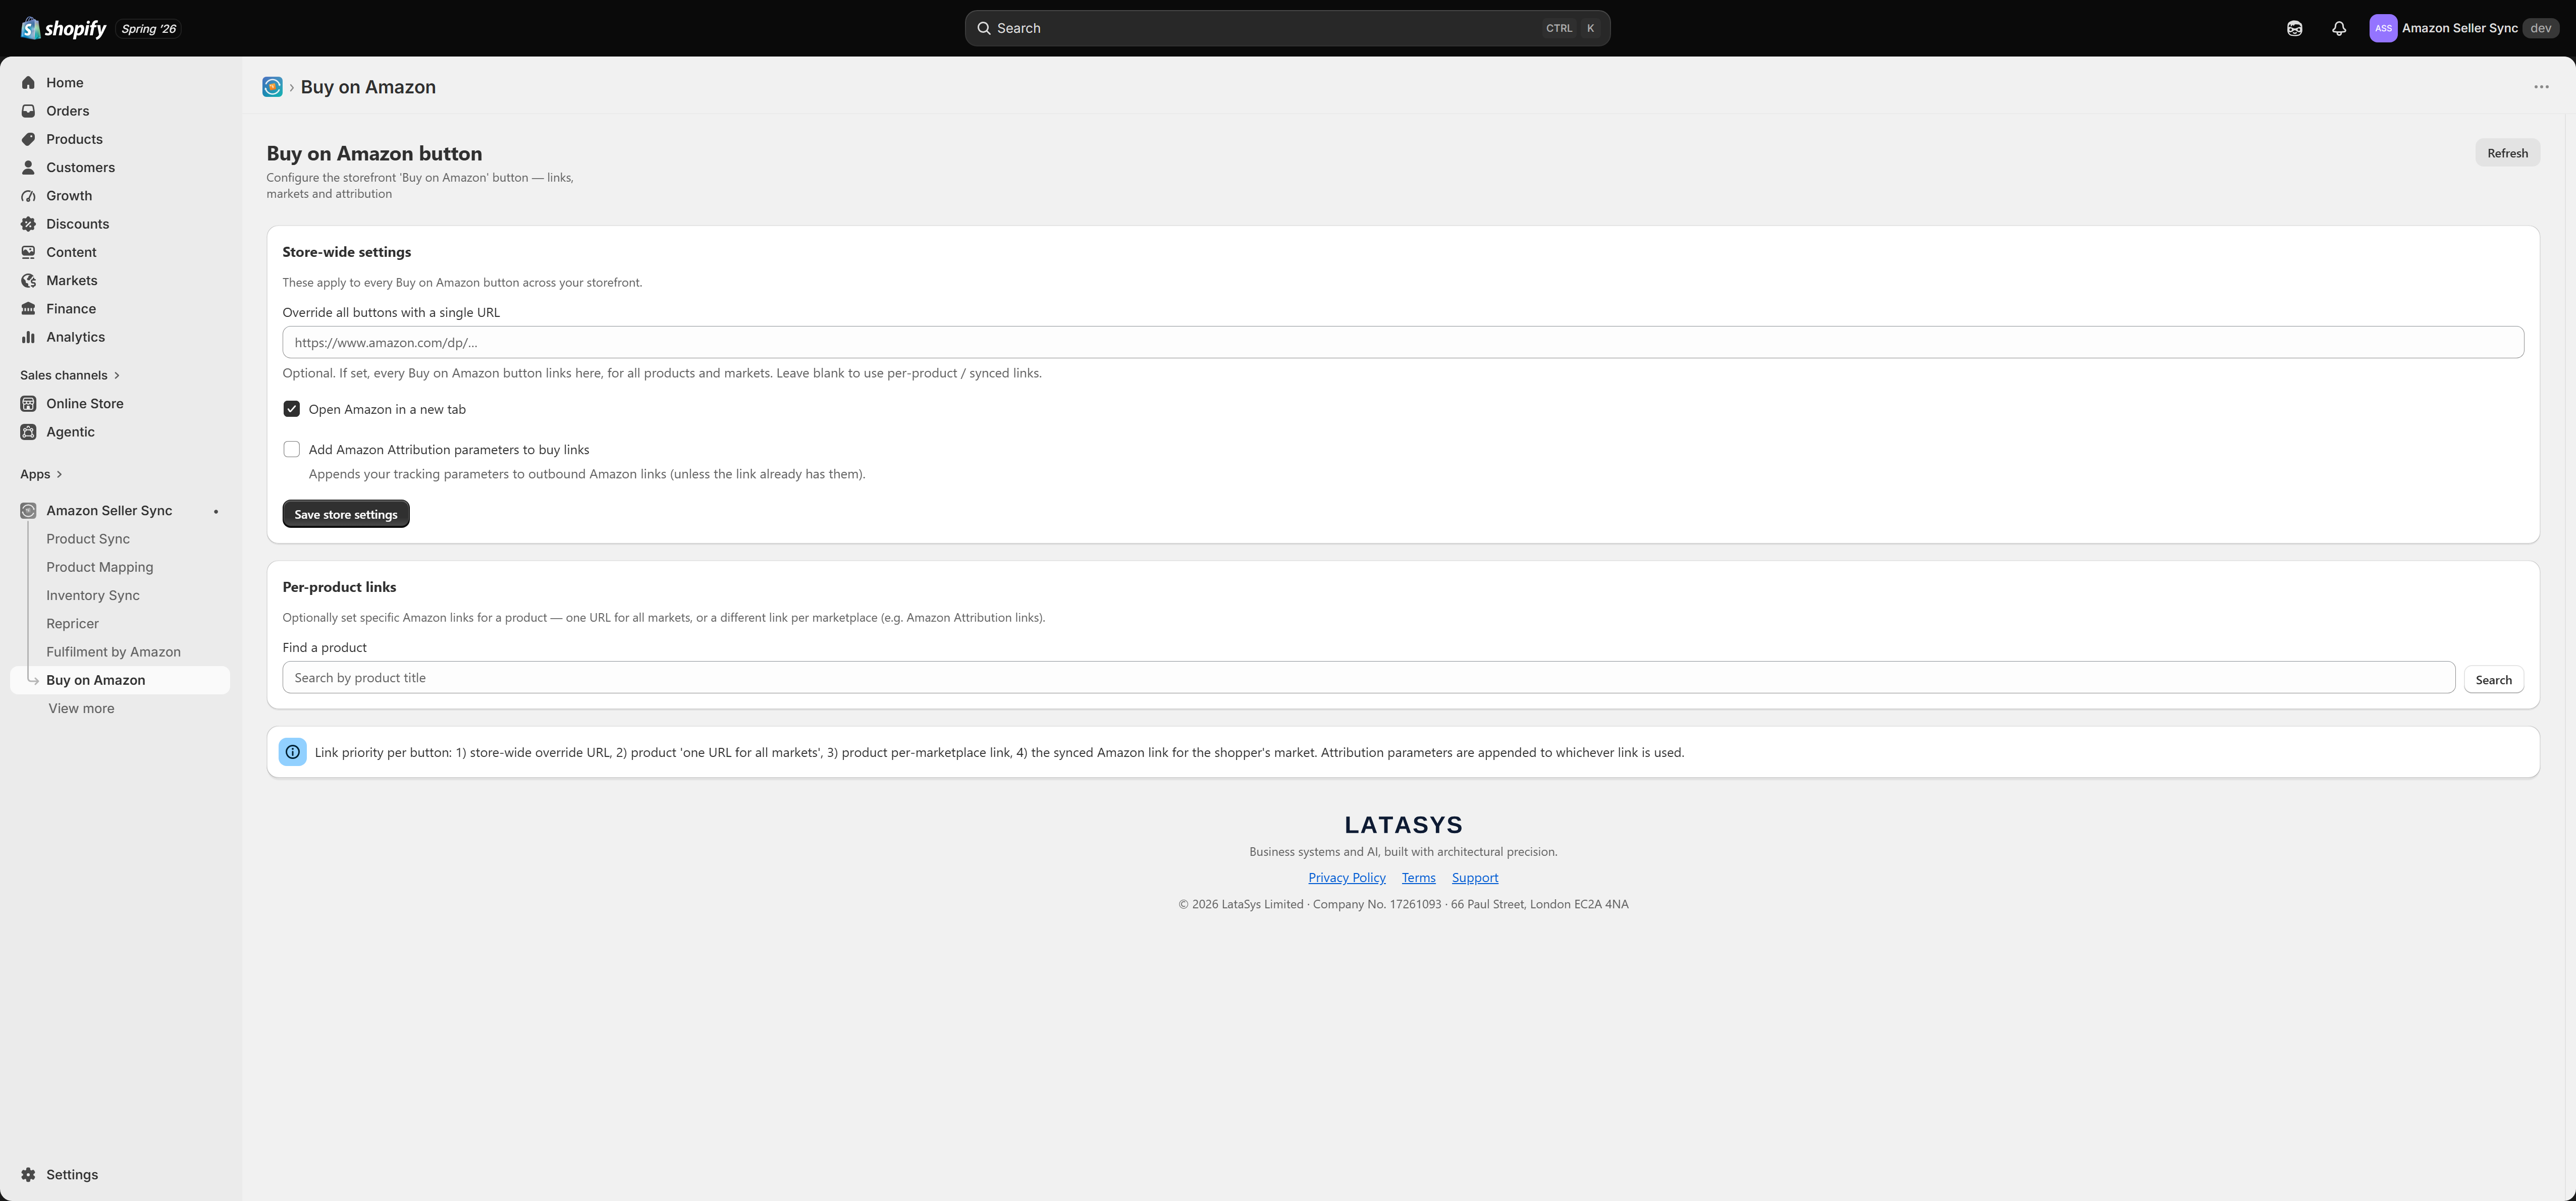
Task: Click the Shopify logo
Action: (x=64, y=28)
